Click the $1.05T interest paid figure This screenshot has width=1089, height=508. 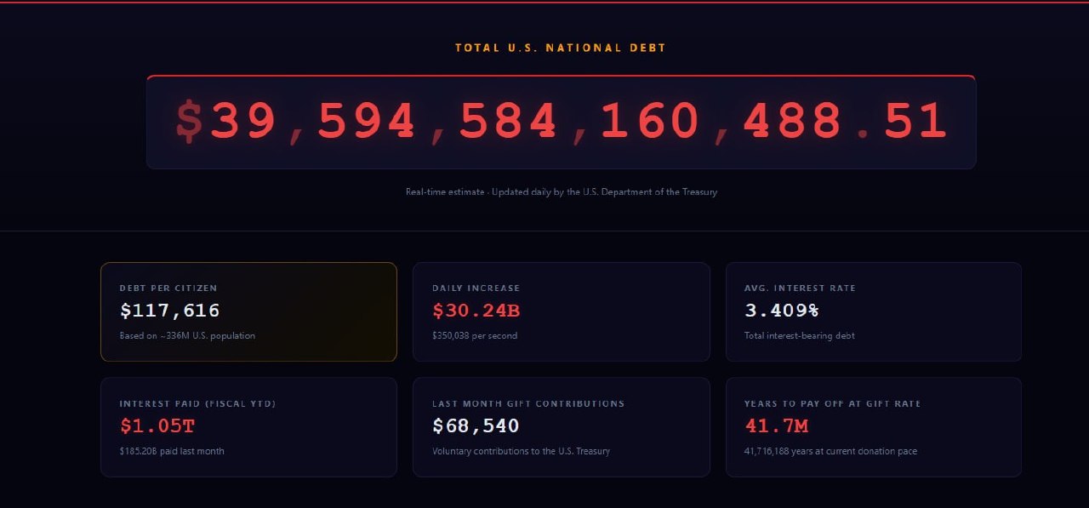click(x=157, y=425)
